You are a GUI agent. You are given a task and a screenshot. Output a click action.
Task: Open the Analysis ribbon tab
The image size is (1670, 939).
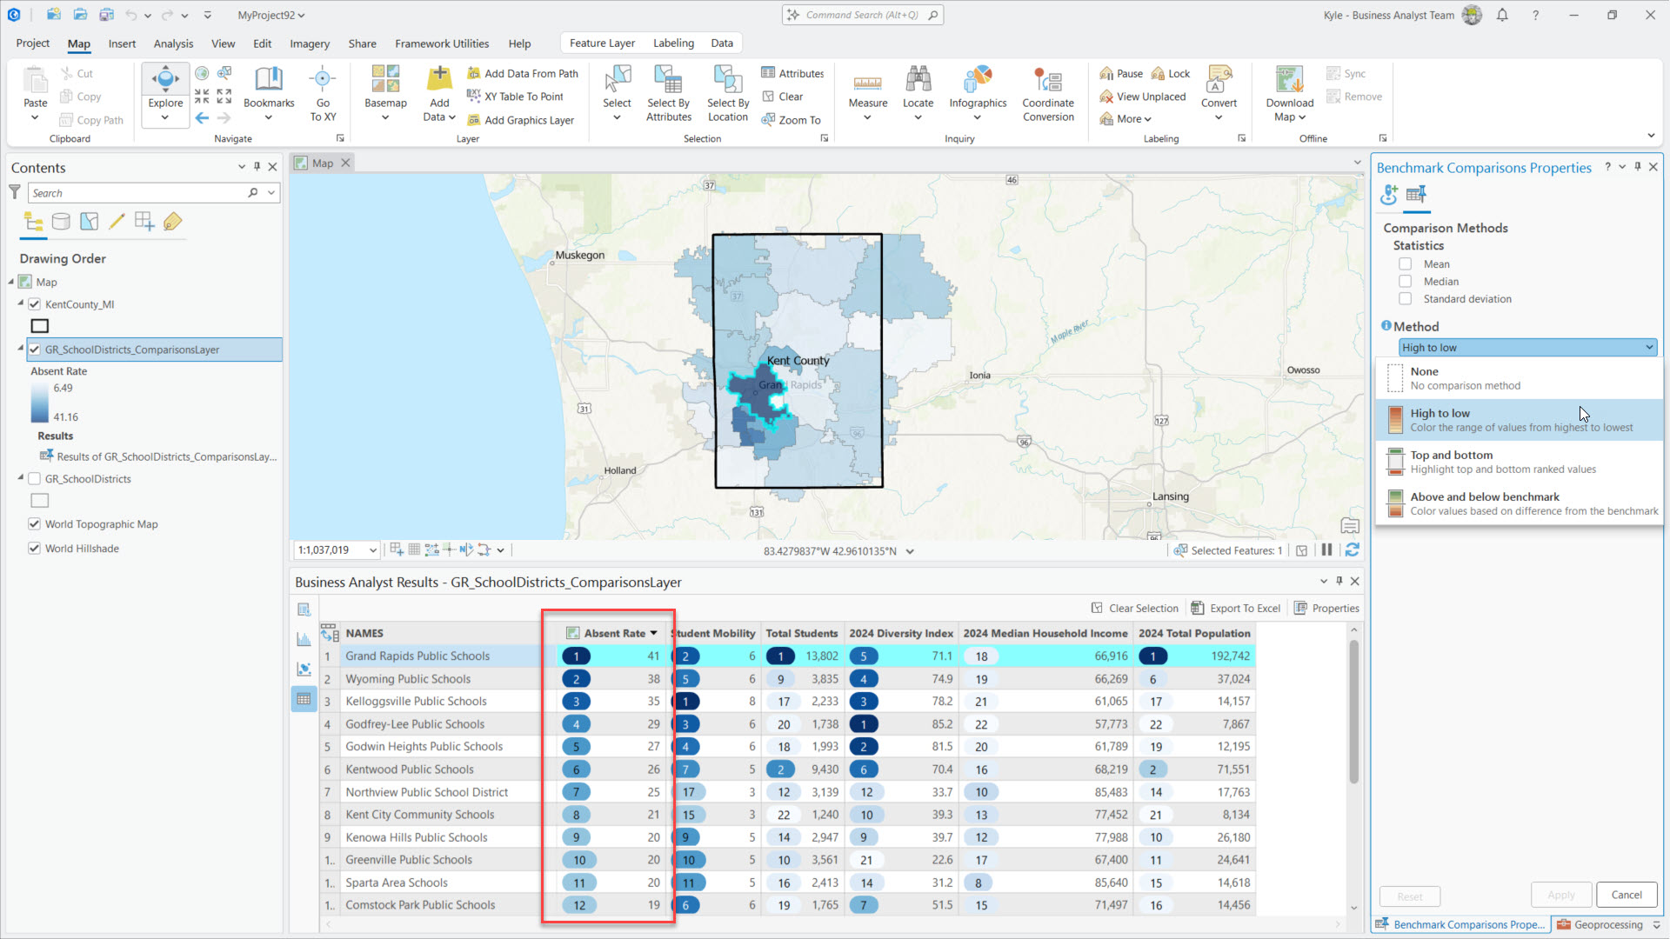pyautogui.click(x=173, y=43)
